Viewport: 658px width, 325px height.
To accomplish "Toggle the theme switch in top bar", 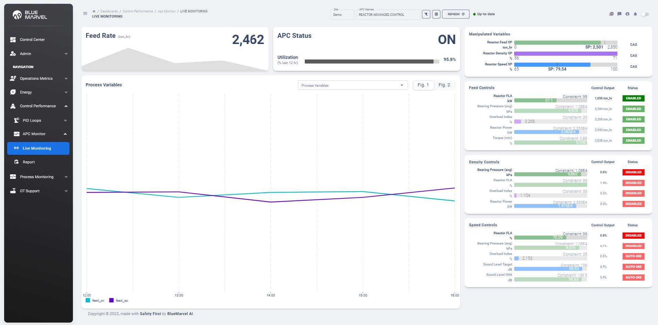I will 645,14.
